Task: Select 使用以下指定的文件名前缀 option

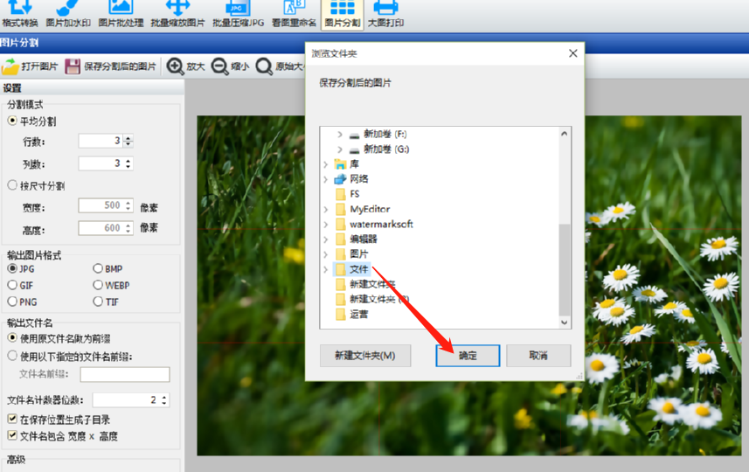Action: point(12,356)
